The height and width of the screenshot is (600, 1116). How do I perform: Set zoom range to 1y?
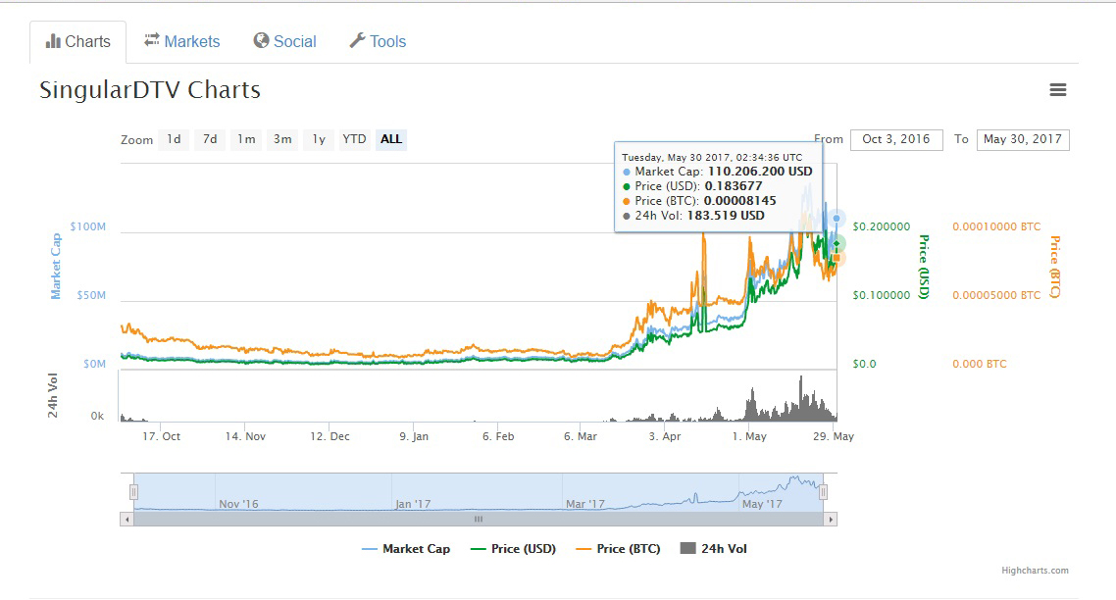[x=319, y=139]
